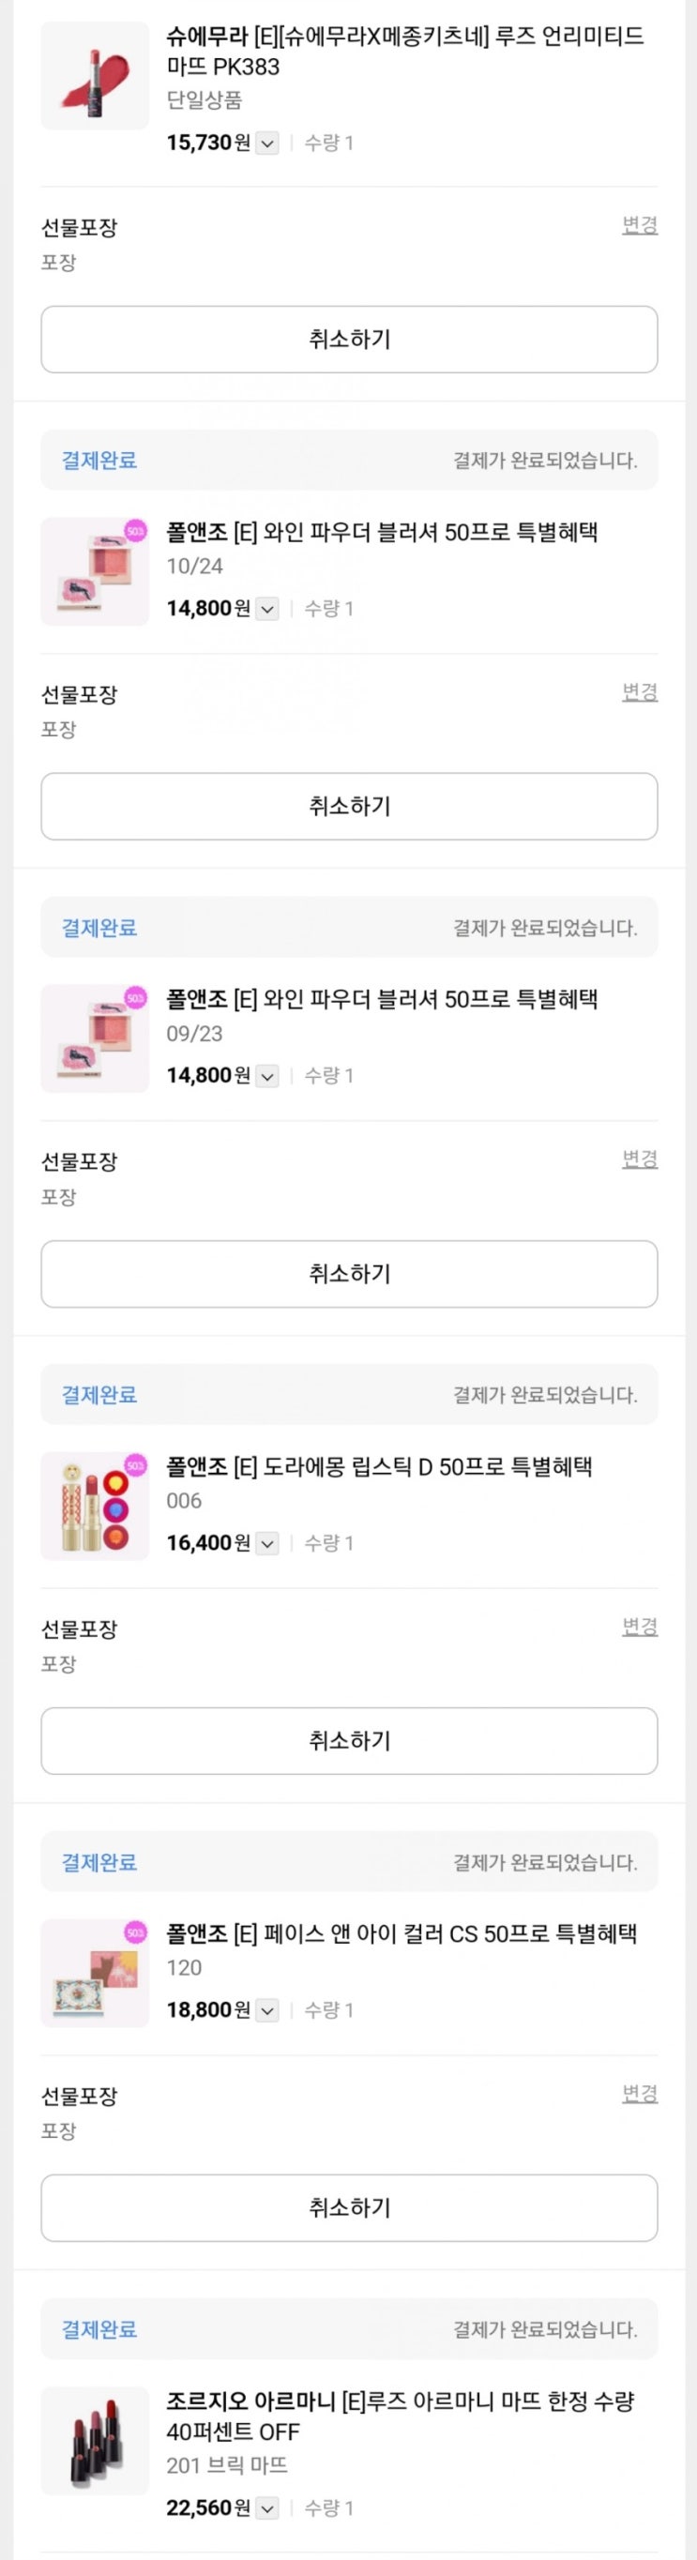Expand the 18,800원 price dropdown arrow
Image resolution: width=697 pixels, height=2560 pixels.
[267, 2010]
